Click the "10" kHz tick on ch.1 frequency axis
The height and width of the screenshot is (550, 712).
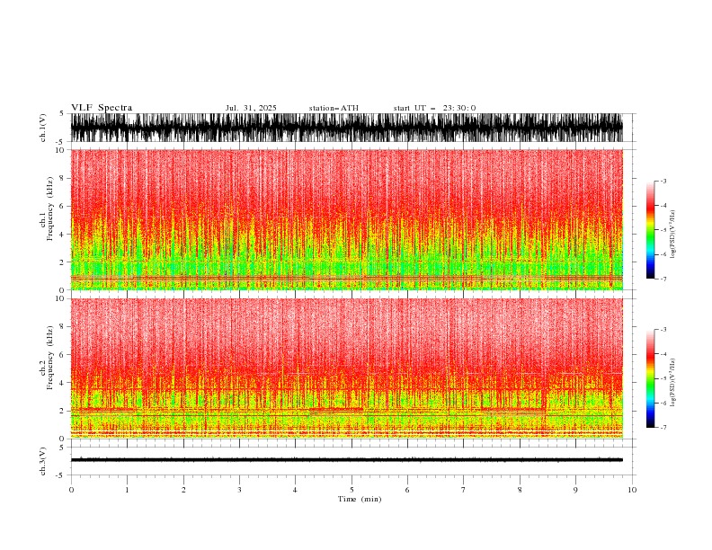point(60,150)
